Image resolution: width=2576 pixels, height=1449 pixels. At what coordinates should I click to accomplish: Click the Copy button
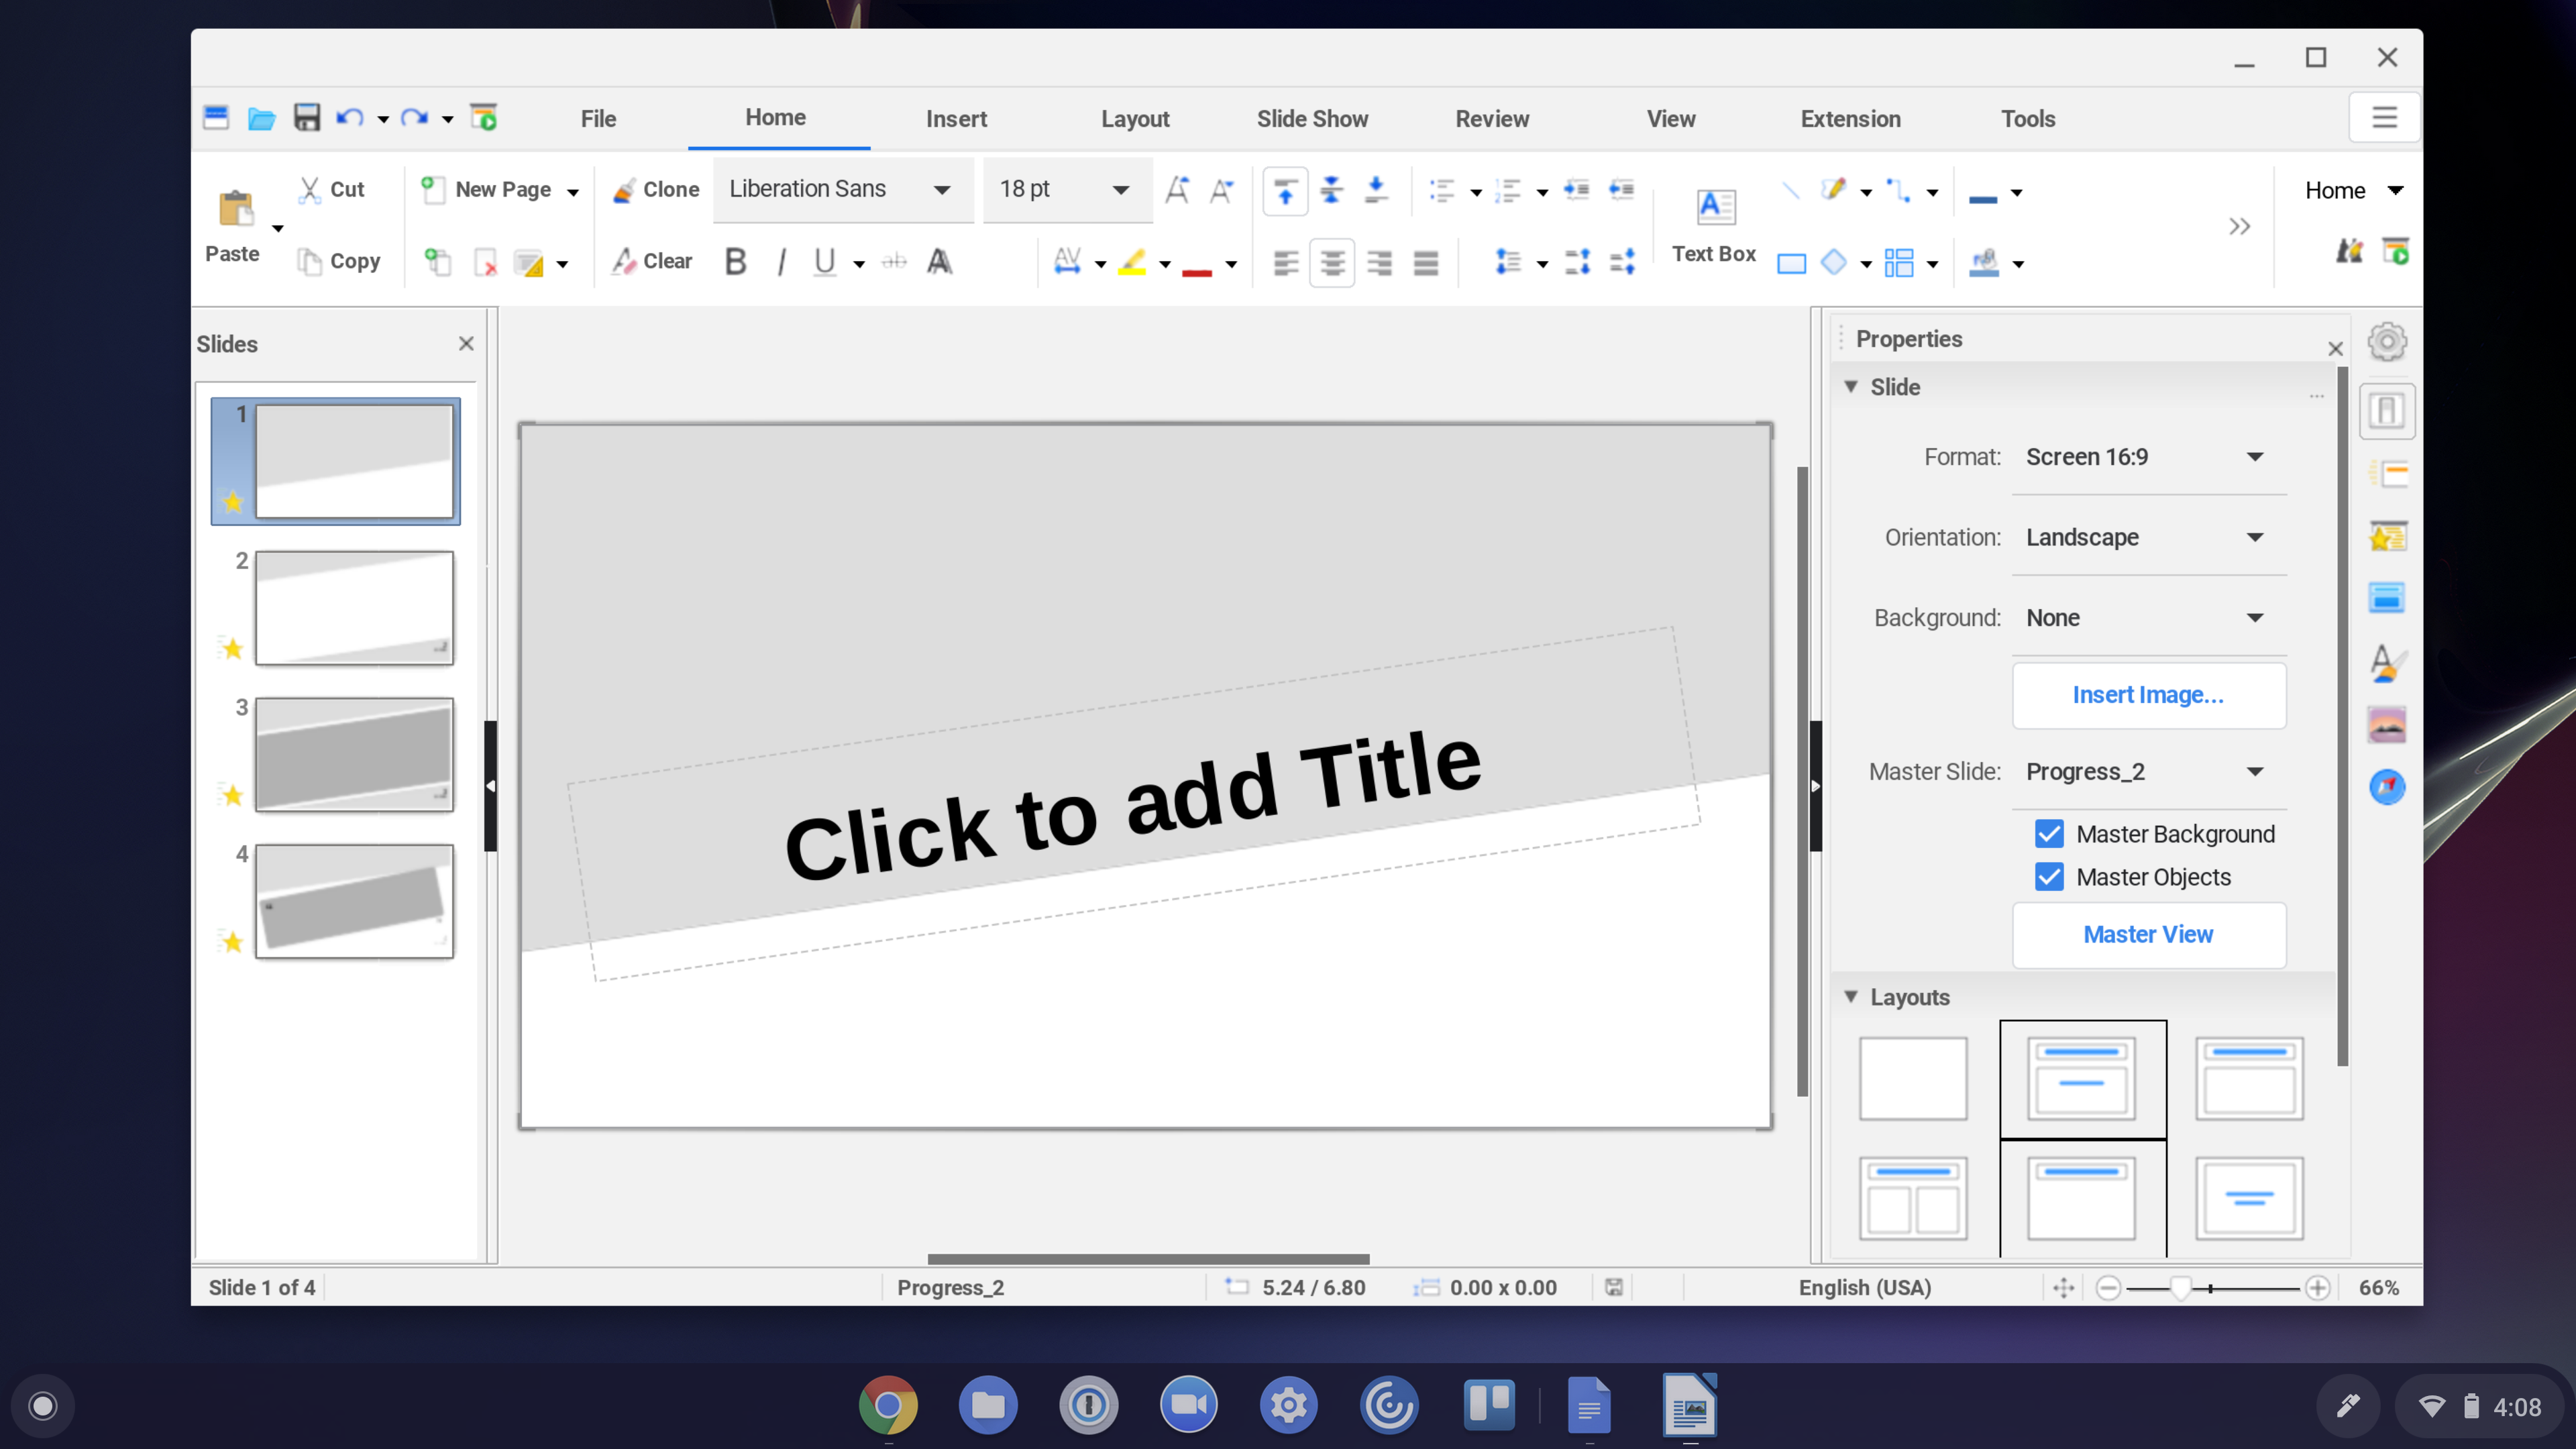click(339, 261)
